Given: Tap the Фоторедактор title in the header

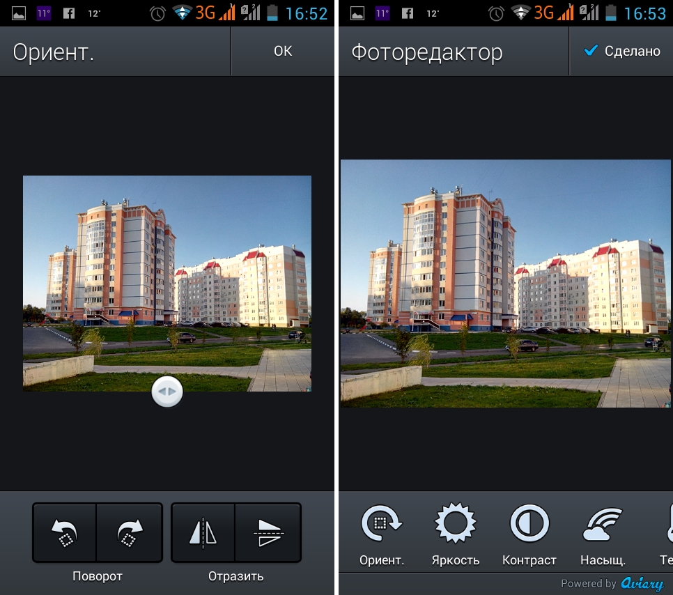Looking at the screenshot, I should tap(426, 52).
